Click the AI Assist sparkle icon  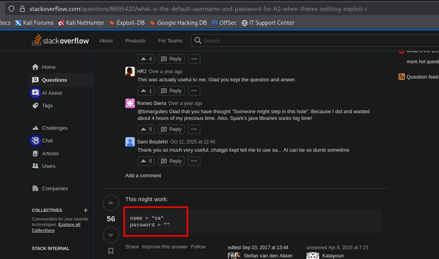pos(35,93)
